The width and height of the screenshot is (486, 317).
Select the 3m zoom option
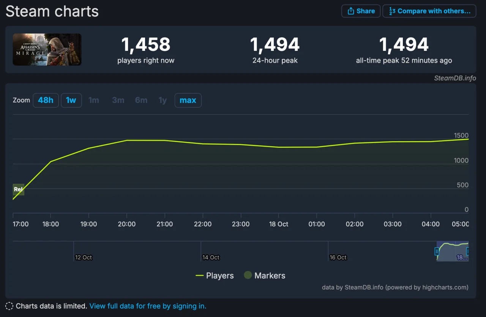(x=118, y=100)
